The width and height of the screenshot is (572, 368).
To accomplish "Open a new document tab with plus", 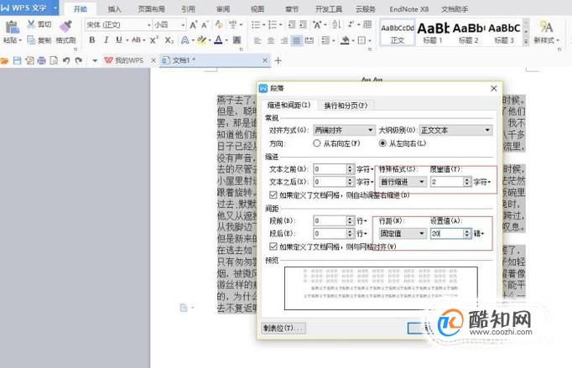I will (278, 60).
